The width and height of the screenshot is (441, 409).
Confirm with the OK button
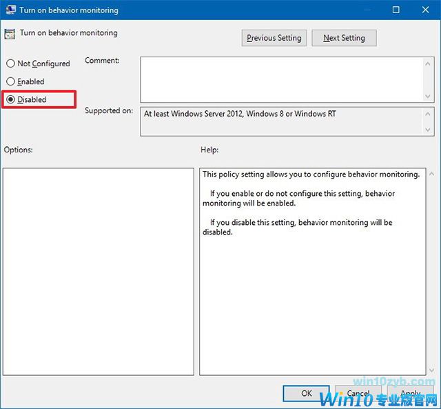click(306, 393)
